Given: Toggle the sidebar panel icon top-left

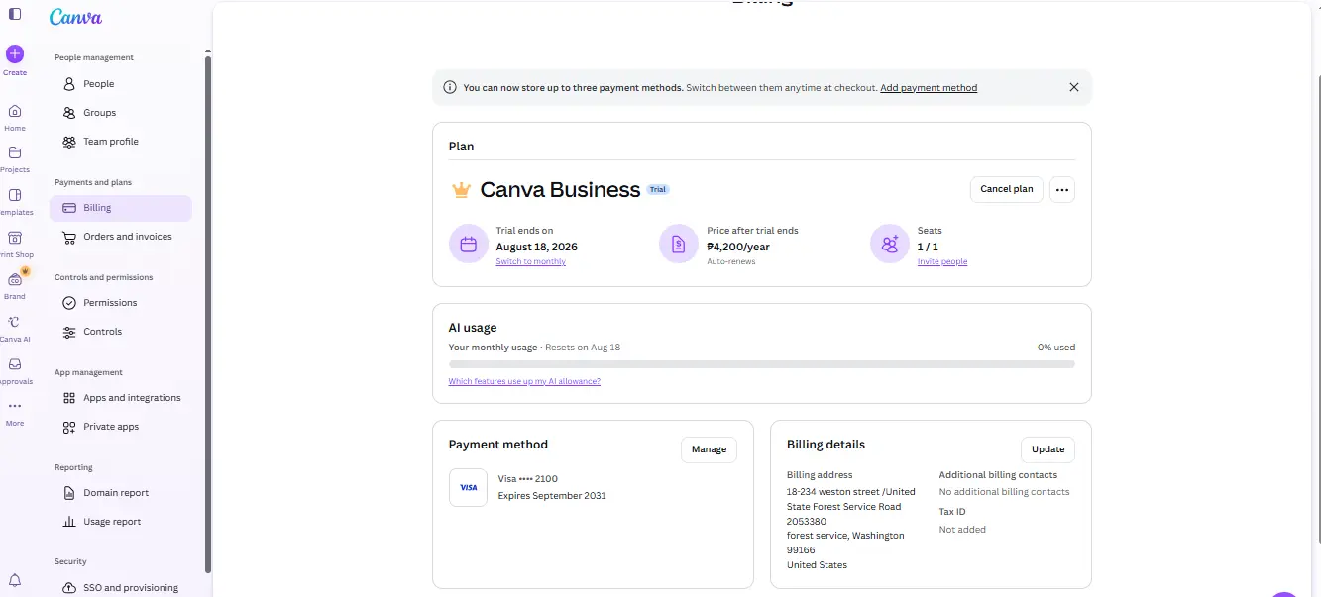Looking at the screenshot, I should [15, 14].
